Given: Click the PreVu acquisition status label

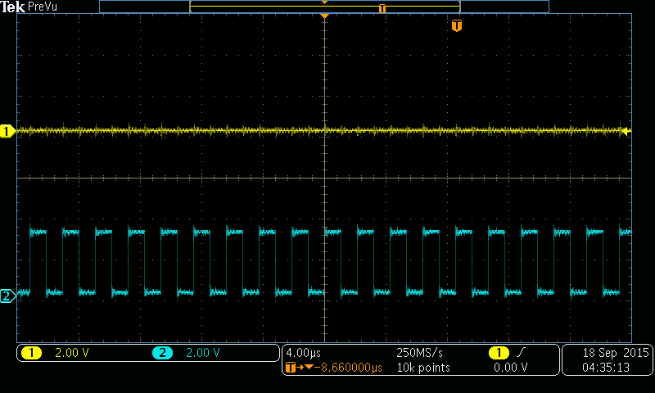Looking at the screenshot, I should [43, 7].
